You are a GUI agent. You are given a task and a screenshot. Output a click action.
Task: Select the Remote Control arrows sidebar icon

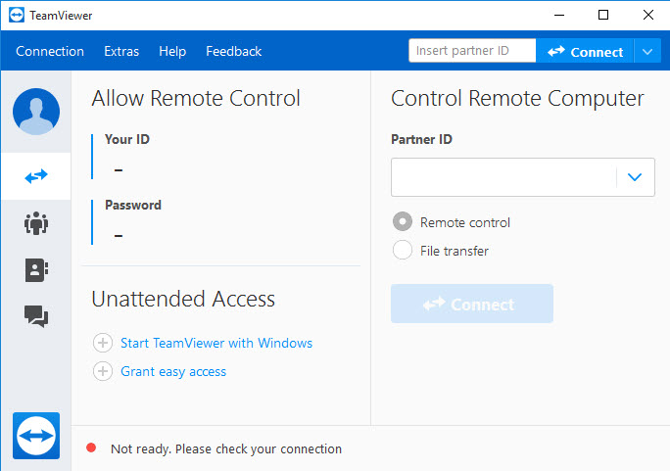[36, 176]
